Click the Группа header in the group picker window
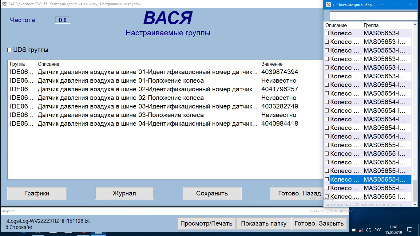Viewport: 420px width, 236px height. click(386, 26)
